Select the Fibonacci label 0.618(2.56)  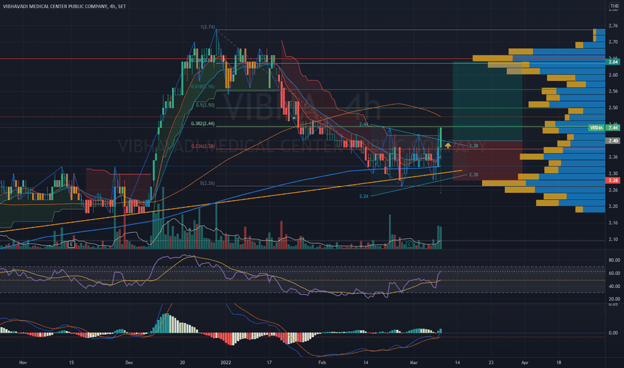point(203,86)
